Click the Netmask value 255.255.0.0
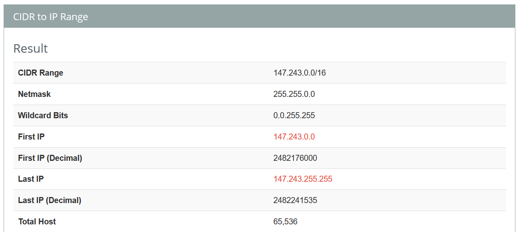 click(x=294, y=94)
